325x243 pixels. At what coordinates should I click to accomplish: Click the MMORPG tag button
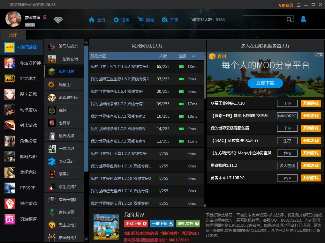click(287, 116)
